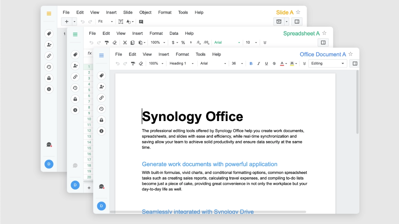Expand more tools chevron in Spreadsheet toolbar
This screenshot has width=399, height=224.
[x=265, y=43]
